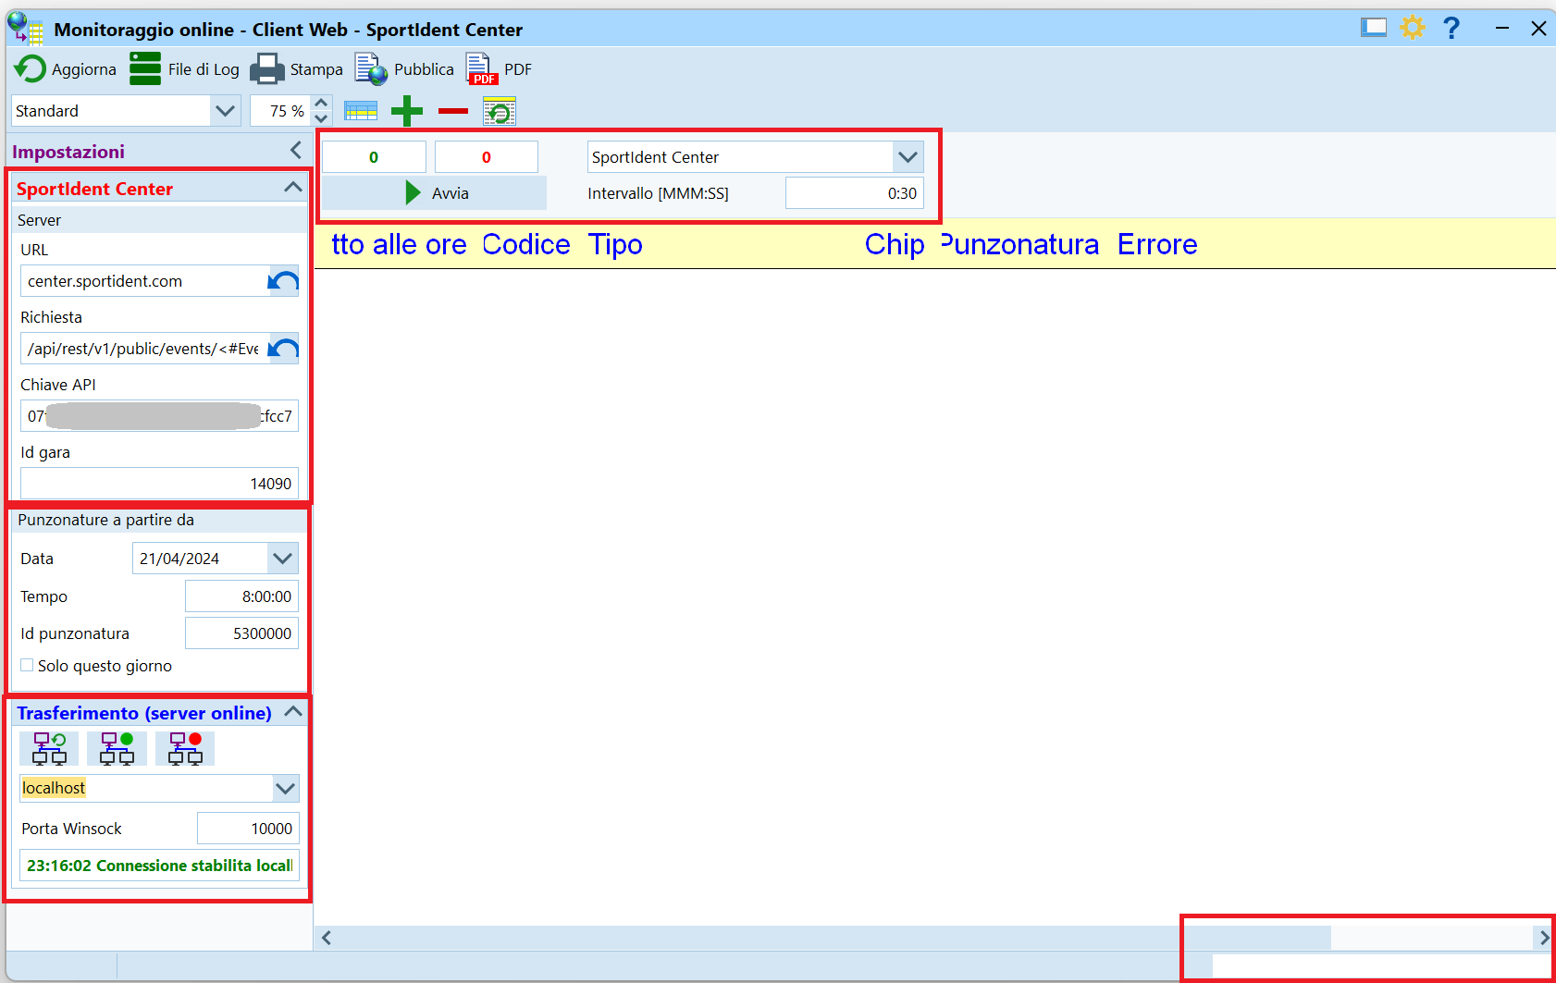Click the Server section label
The image size is (1556, 983).
point(39,220)
